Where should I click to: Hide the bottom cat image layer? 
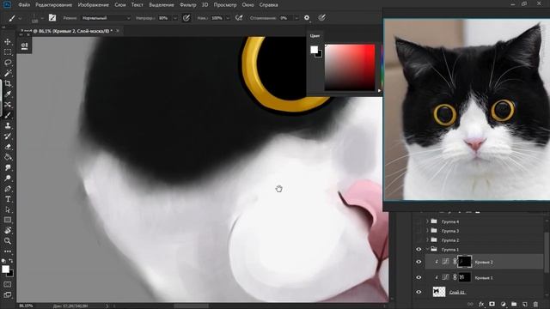tap(419, 292)
